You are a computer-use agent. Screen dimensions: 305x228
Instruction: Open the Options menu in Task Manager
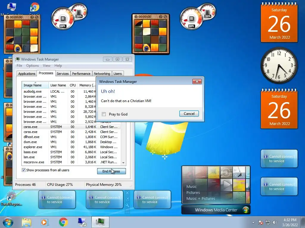pyautogui.click(x=32, y=66)
